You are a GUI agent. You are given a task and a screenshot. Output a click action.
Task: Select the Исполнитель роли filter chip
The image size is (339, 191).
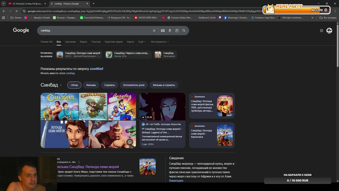pos(134,85)
